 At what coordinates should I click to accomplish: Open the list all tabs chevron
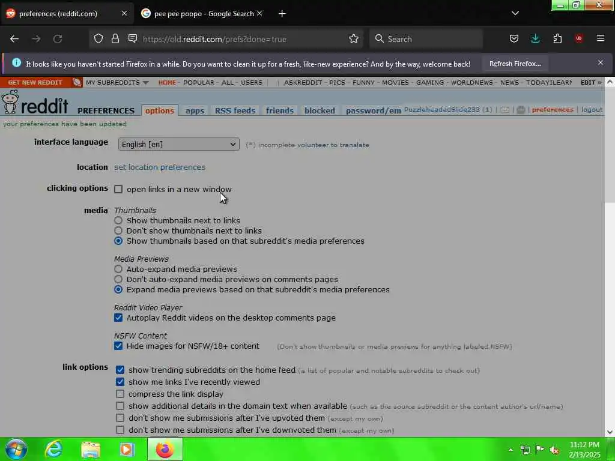(x=515, y=13)
